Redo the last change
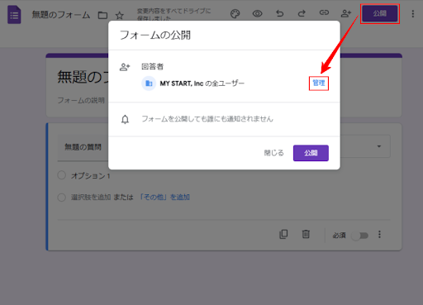 tap(302, 13)
